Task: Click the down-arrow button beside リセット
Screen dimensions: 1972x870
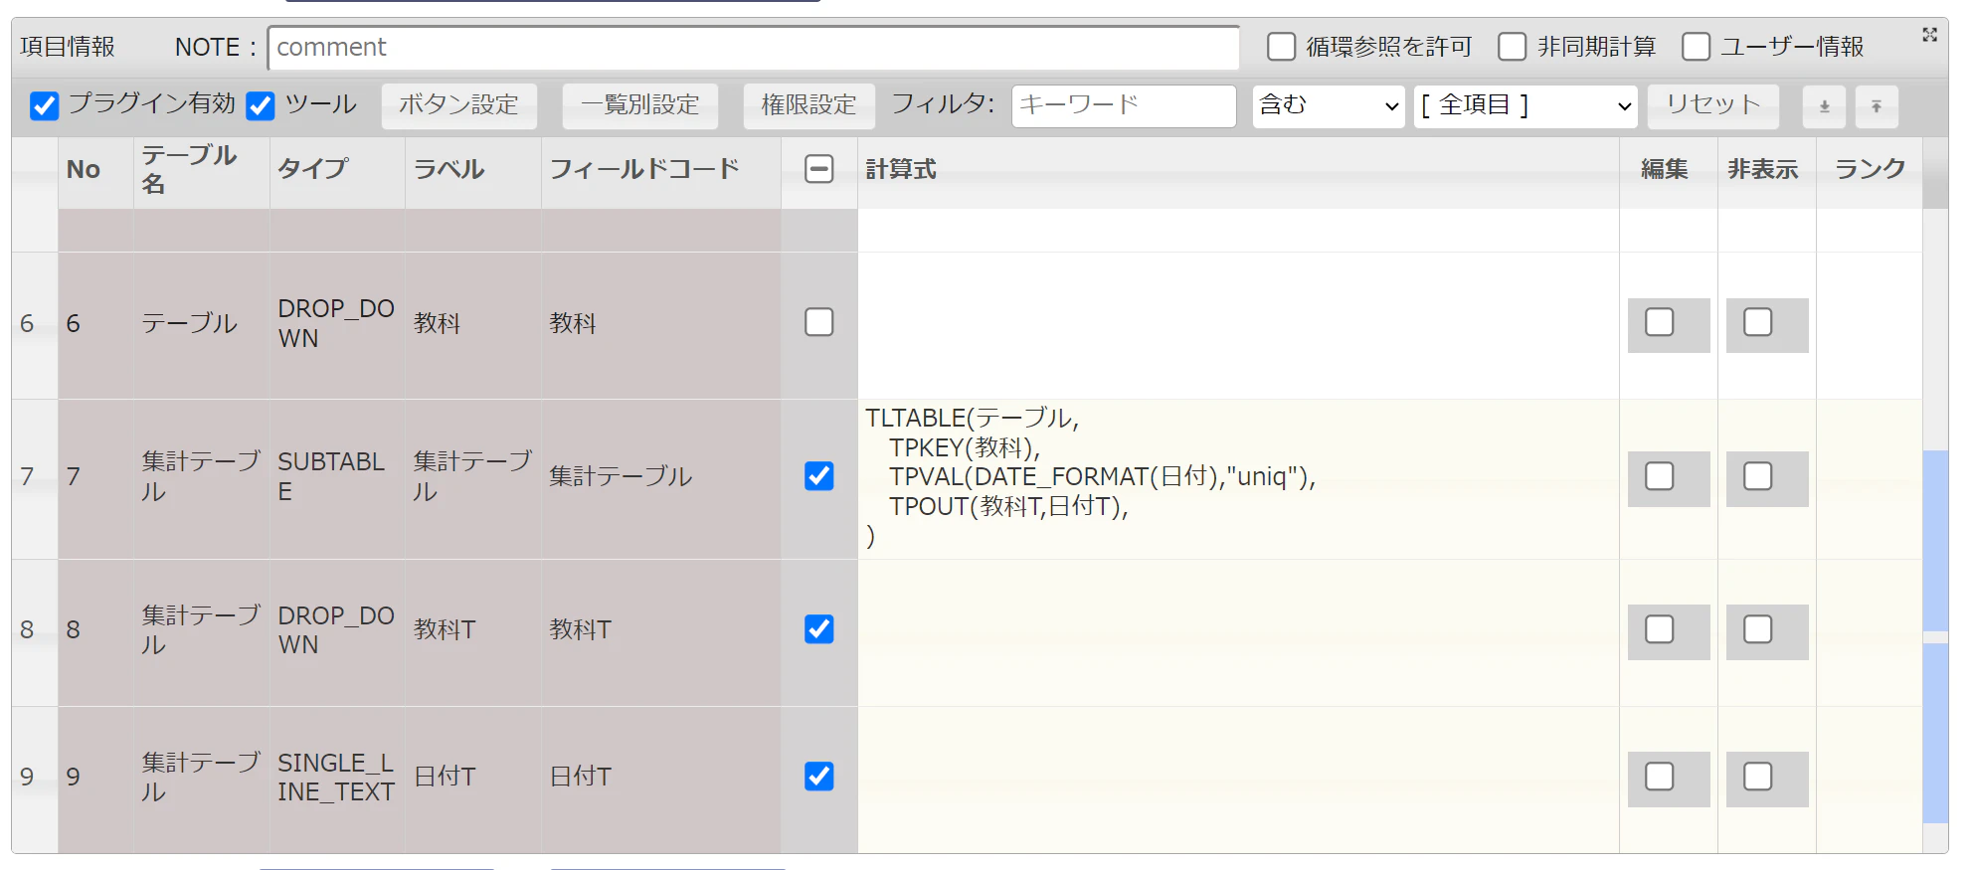Action: pos(1824,106)
